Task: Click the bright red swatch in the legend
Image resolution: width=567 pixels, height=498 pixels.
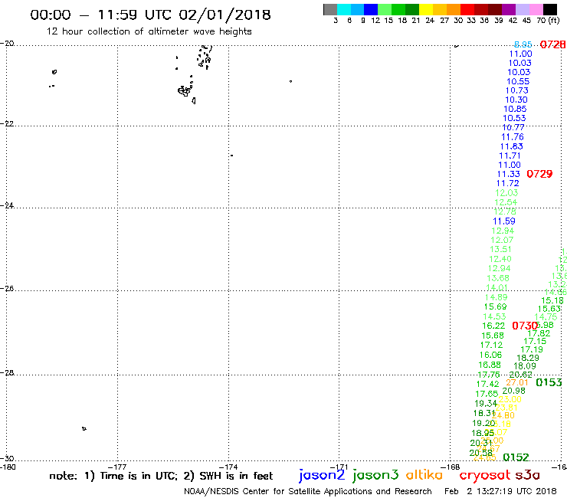Action: (467, 9)
